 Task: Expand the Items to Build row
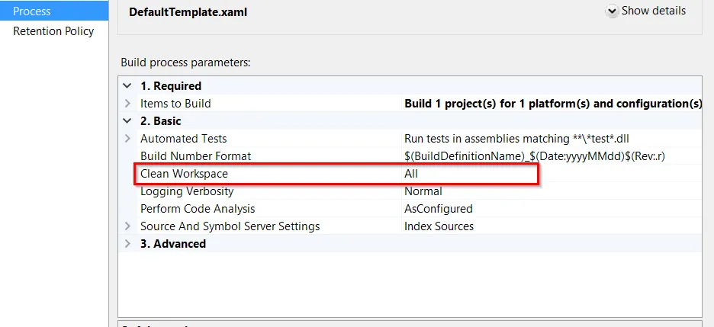pos(127,104)
